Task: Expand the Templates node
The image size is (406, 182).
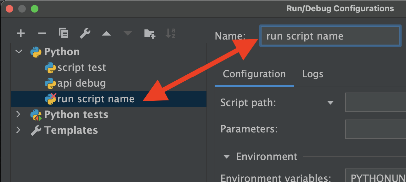Action: click(x=18, y=130)
